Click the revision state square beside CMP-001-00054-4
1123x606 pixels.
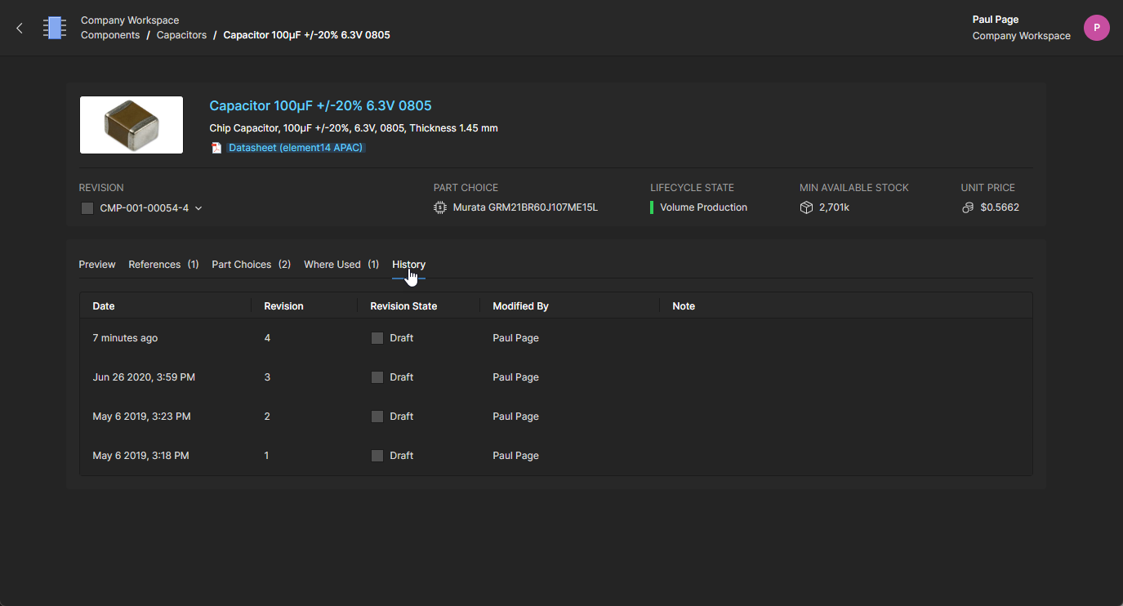(x=87, y=208)
